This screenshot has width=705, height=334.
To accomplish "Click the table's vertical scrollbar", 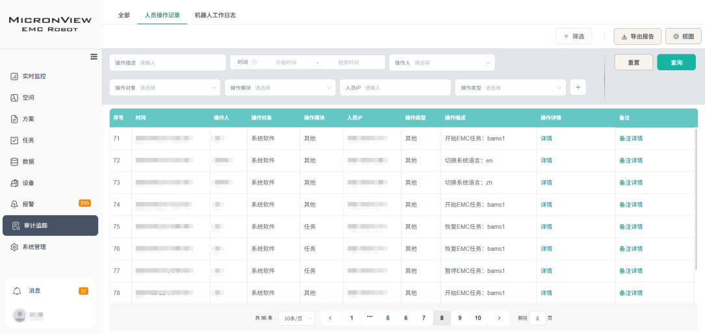I will [696, 195].
